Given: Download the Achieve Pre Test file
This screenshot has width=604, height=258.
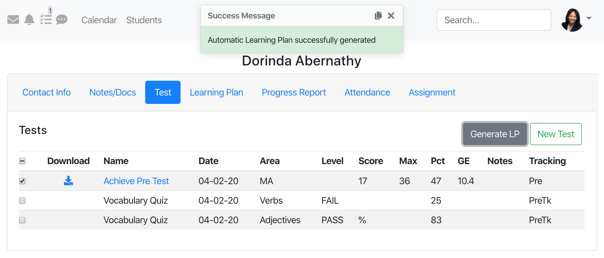Looking at the screenshot, I should point(68,181).
